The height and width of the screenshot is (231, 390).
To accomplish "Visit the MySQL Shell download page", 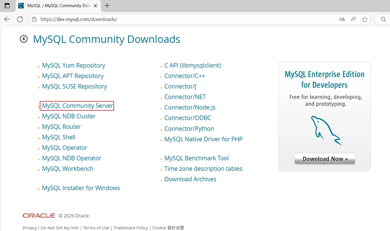I will pos(59,137).
